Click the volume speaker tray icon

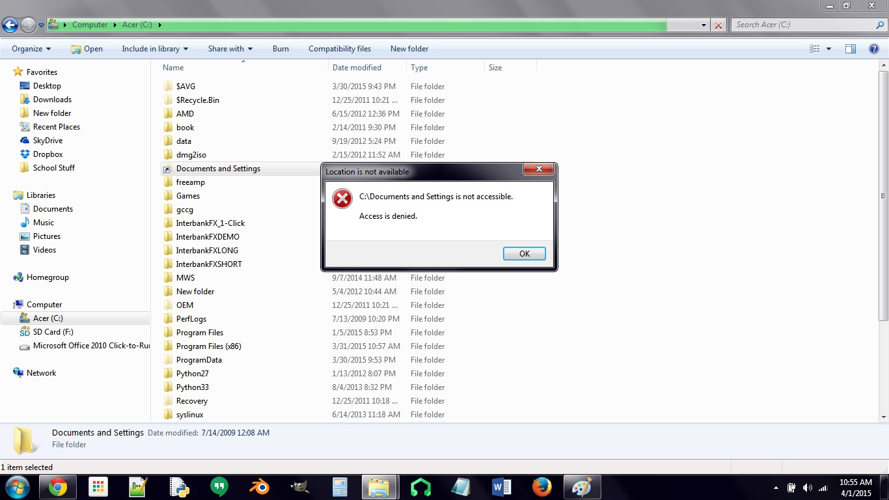(x=807, y=488)
